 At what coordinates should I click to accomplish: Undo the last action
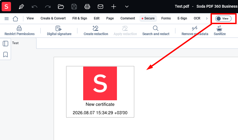coord(35,7)
